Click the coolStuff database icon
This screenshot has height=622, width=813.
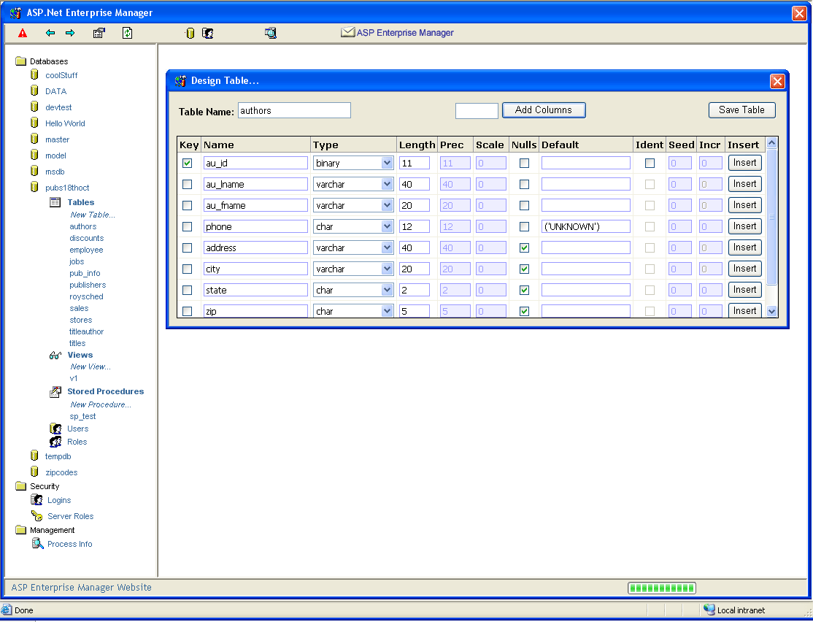pos(34,74)
